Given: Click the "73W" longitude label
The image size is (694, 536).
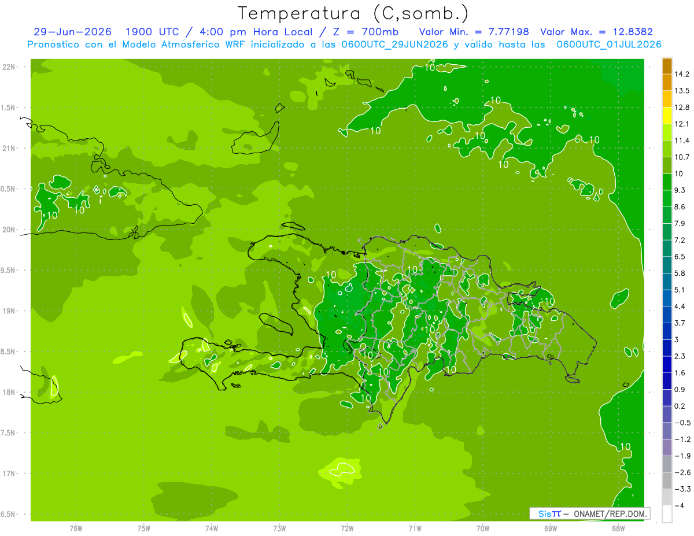Looking at the screenshot, I should (x=279, y=528).
